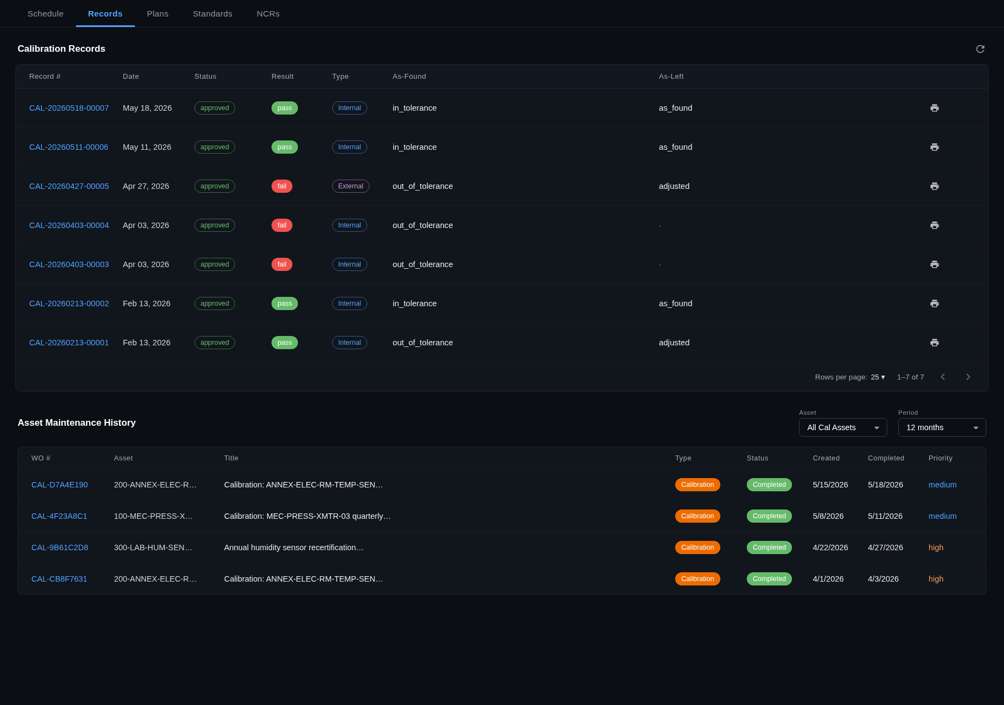Open the NCRs tab
Image resolution: width=1004 pixels, height=705 pixels.
tap(268, 14)
